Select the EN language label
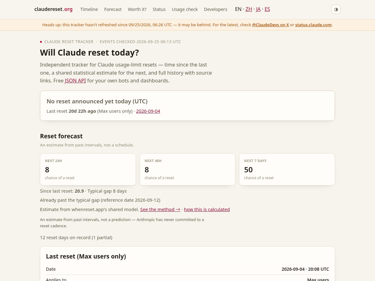This screenshot has height=281, width=375. (238, 9)
